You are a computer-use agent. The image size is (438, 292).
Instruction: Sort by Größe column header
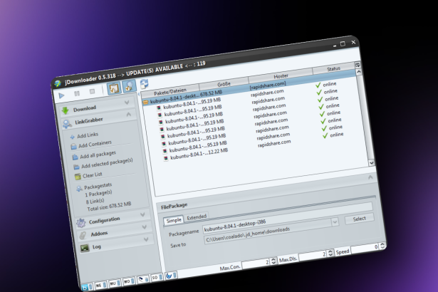coord(224,83)
